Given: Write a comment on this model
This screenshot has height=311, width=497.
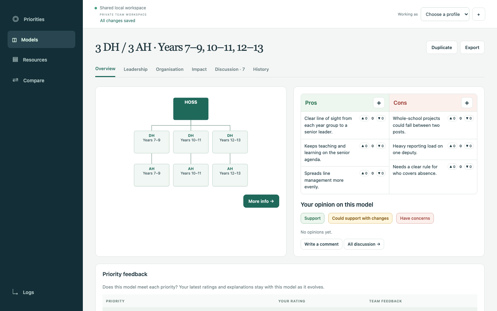Looking at the screenshot, I should point(321,244).
